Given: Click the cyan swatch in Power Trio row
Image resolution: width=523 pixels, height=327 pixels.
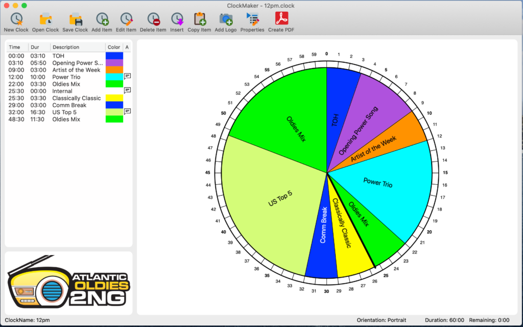Looking at the screenshot, I should 114,77.
